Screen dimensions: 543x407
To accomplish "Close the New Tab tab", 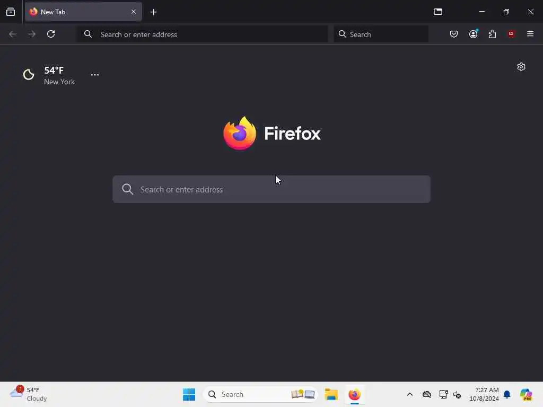I will (x=133, y=12).
